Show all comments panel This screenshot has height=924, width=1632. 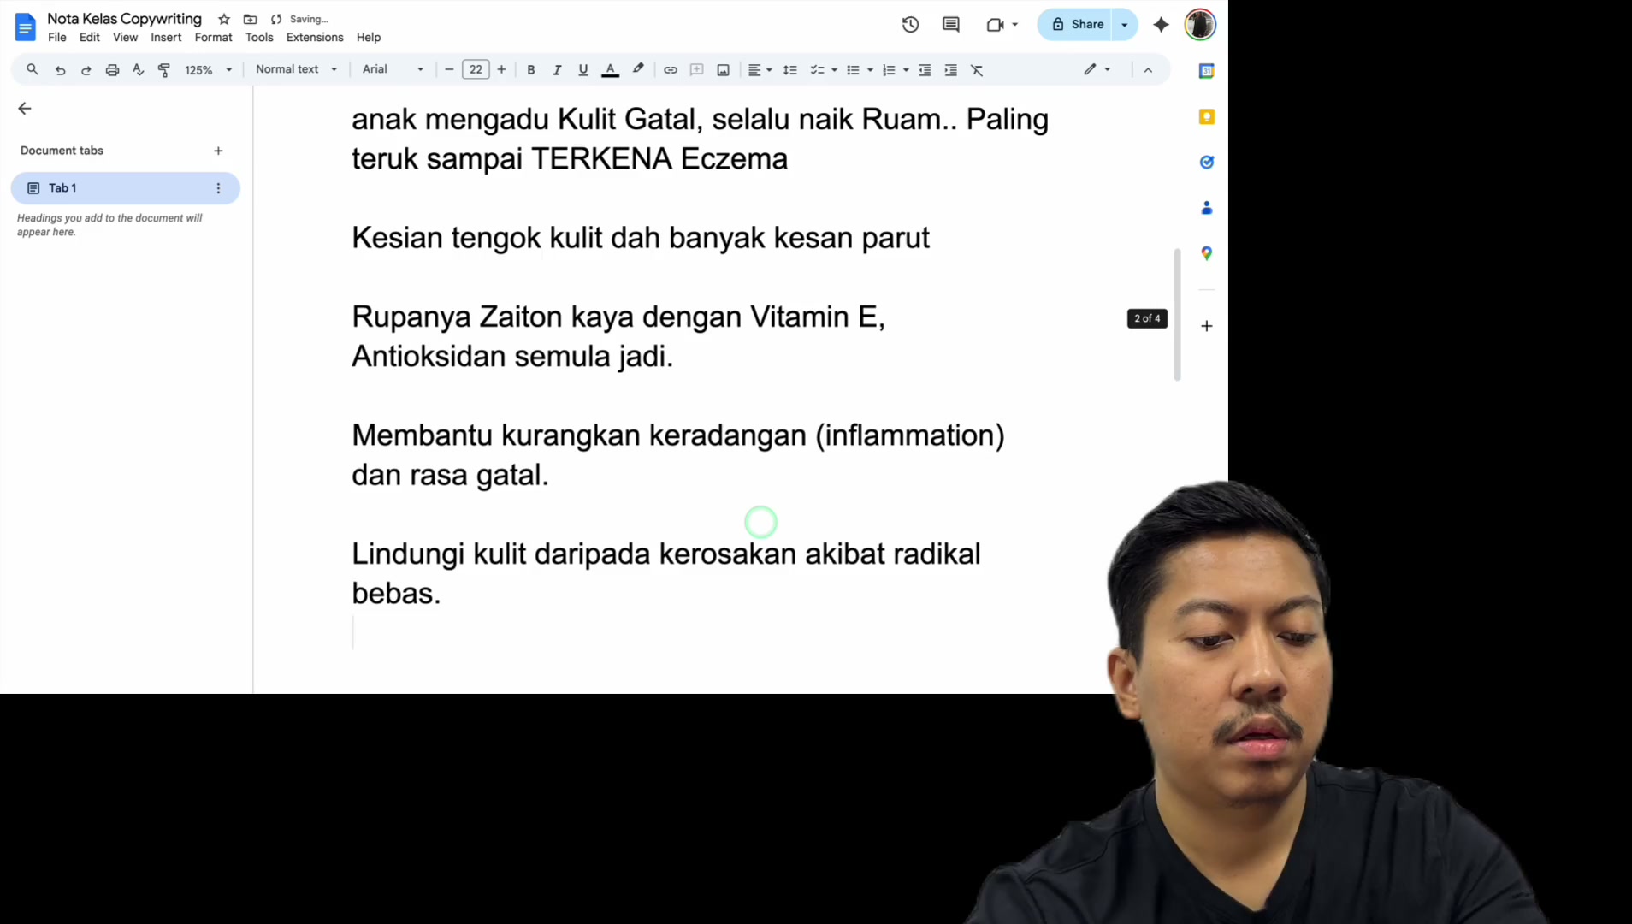click(950, 25)
